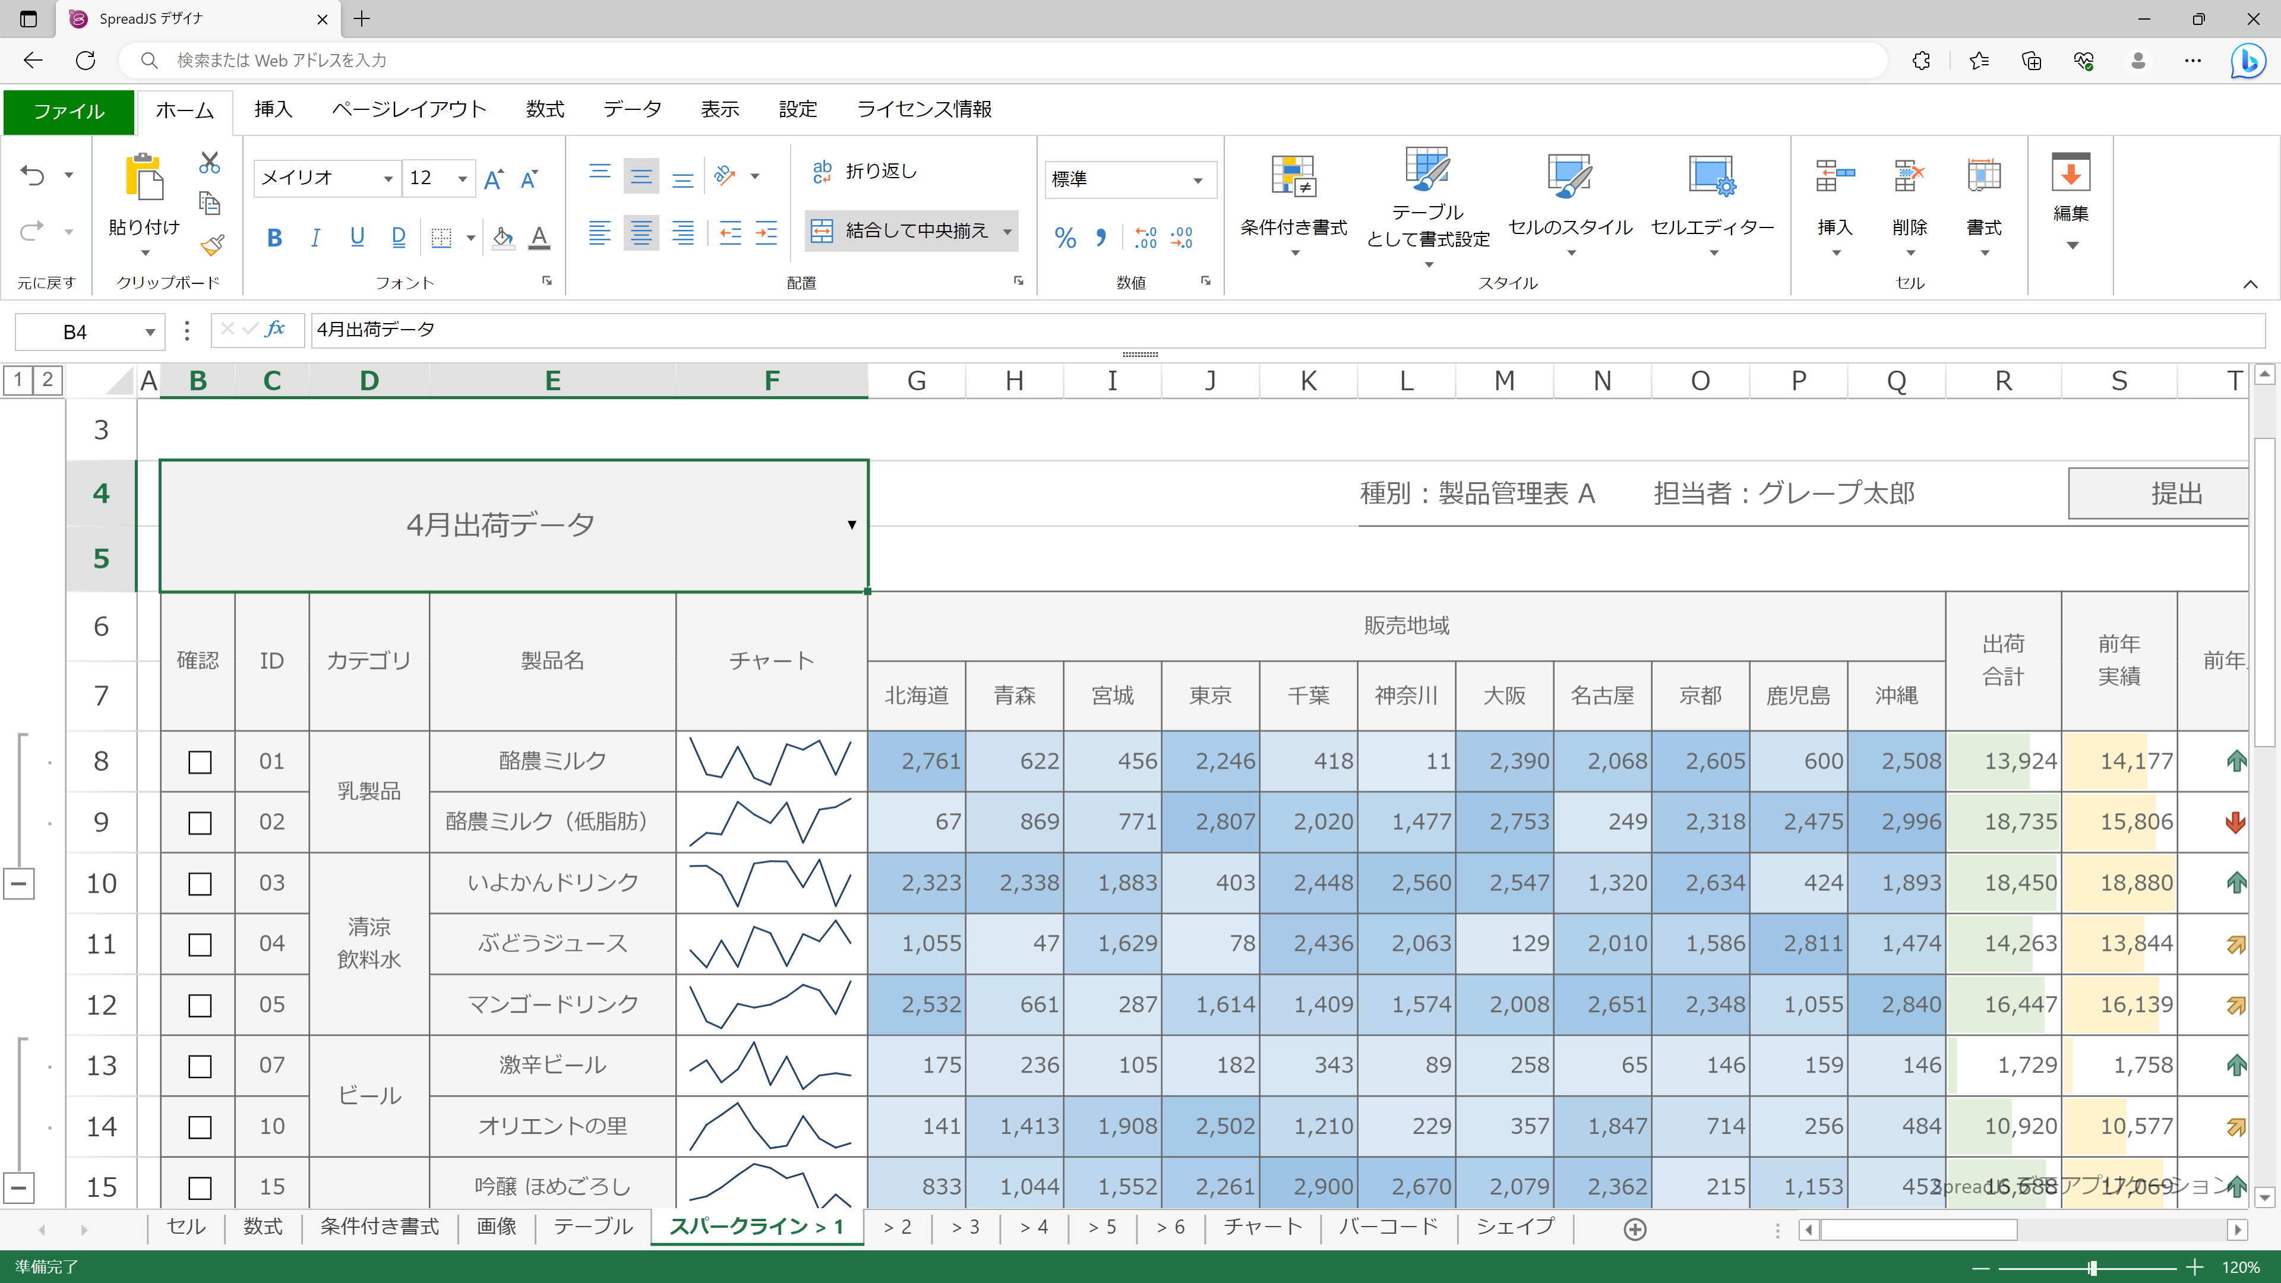Expand 結合して中央揃え dropdown arrow

[1007, 232]
